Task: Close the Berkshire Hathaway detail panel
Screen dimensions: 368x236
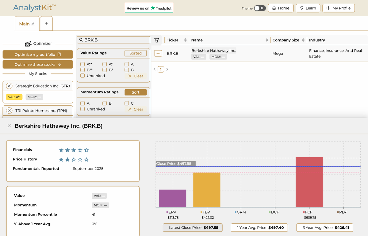Action: (x=10, y=126)
